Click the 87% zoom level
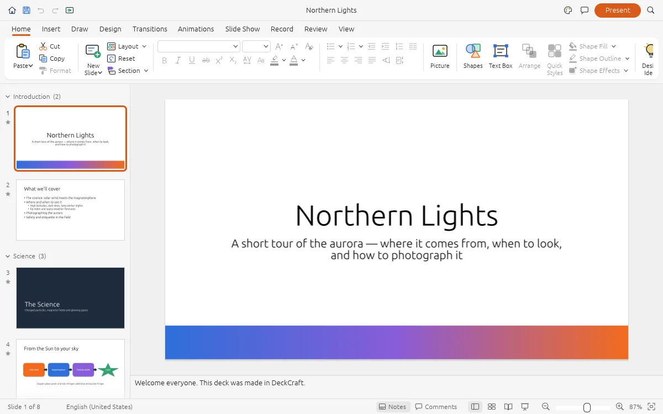The height and width of the screenshot is (414, 663). click(635, 407)
